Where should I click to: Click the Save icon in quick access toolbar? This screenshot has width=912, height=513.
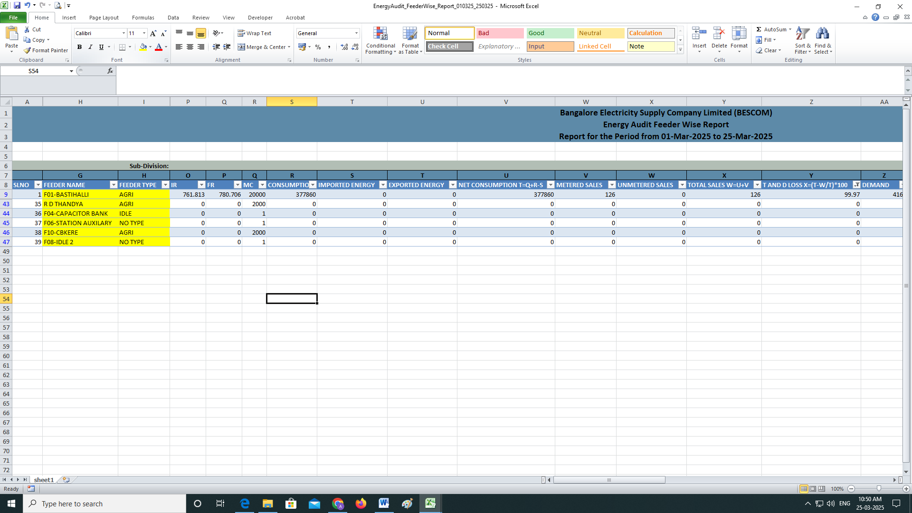17,6
